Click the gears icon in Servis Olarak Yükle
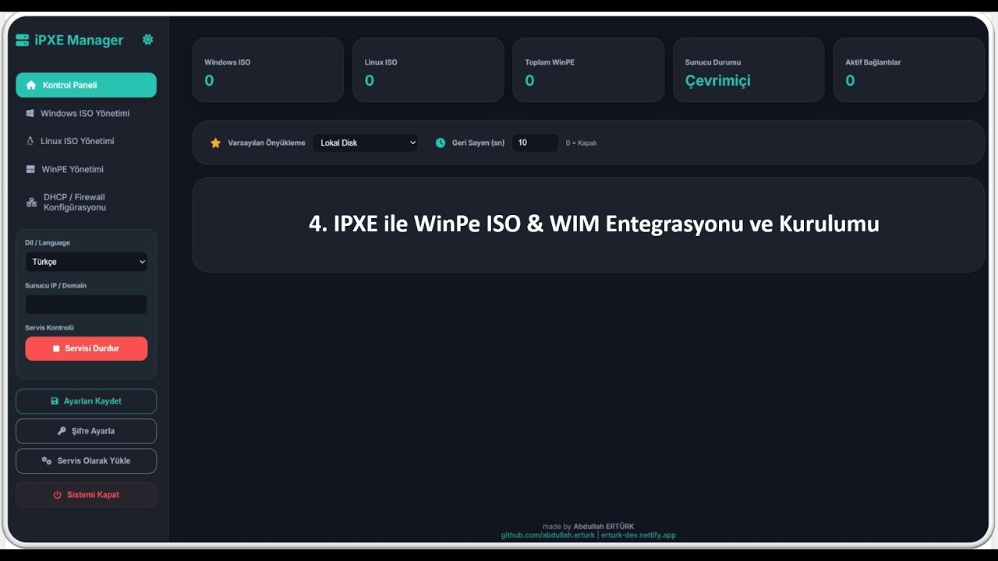 click(x=47, y=460)
